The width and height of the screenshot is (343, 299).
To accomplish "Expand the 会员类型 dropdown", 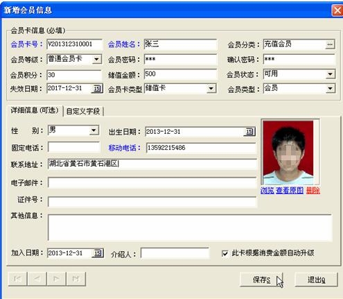I will point(330,89).
